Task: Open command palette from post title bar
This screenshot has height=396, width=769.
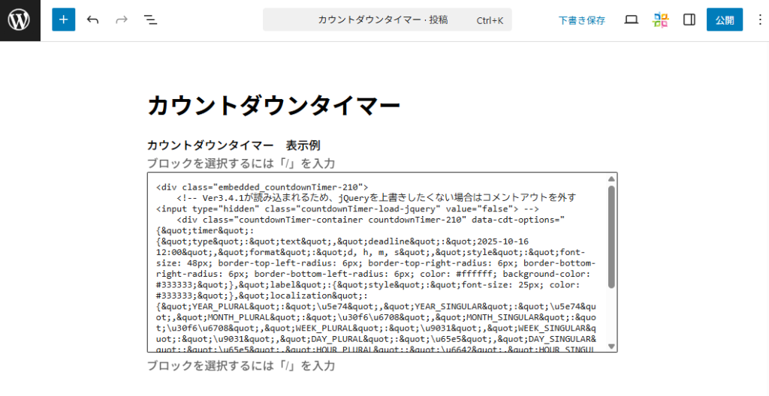Action: [x=387, y=20]
